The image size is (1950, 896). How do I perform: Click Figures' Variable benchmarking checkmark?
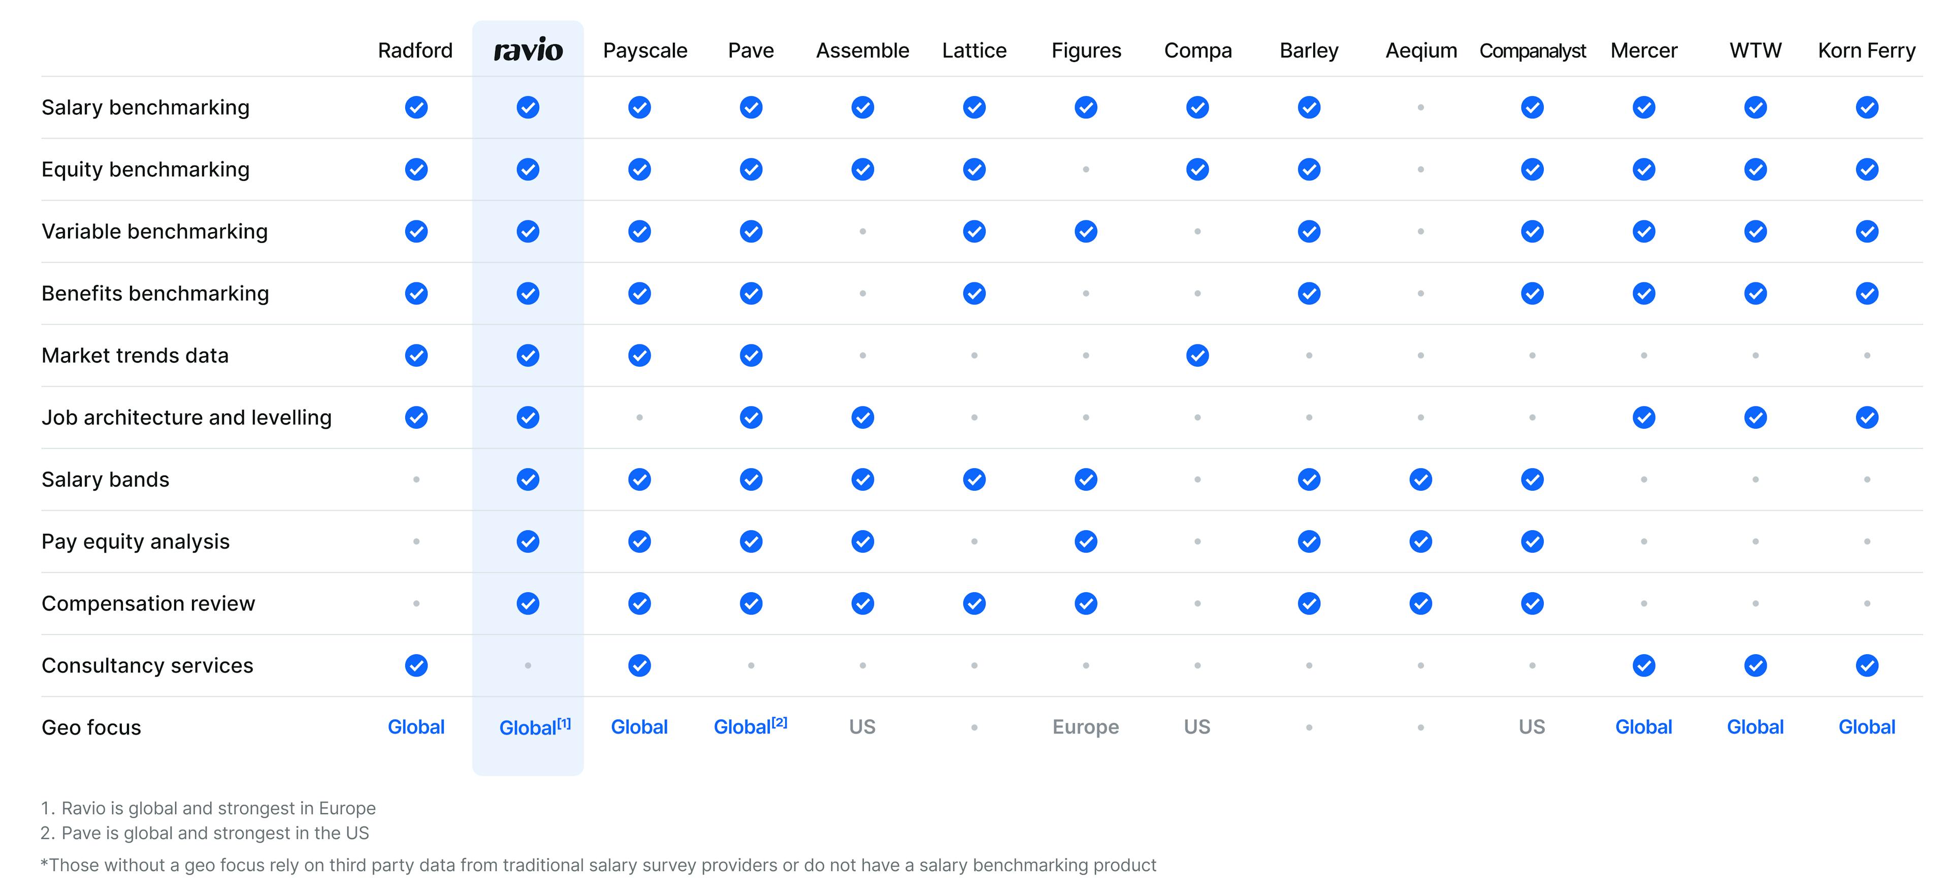click(x=1086, y=231)
